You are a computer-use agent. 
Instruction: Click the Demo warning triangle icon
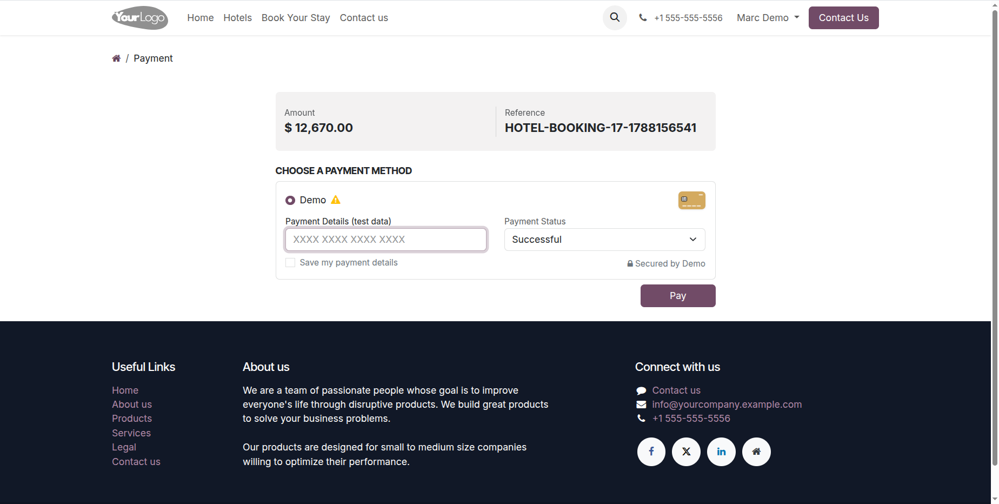(x=336, y=200)
